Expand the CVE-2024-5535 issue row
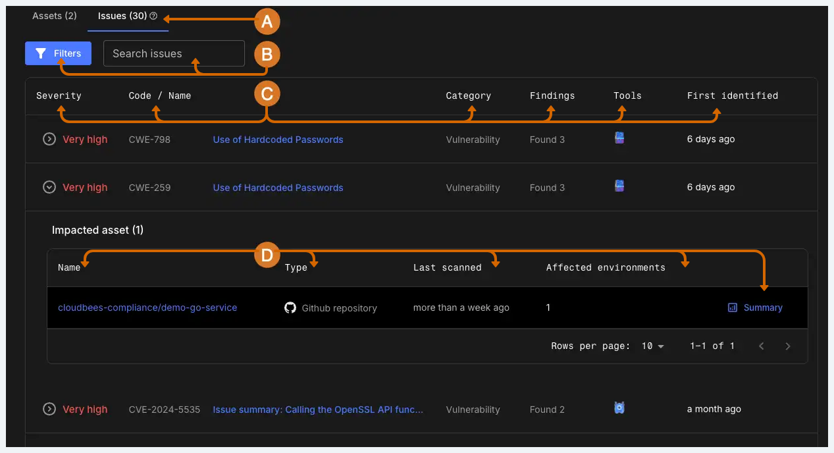The image size is (834, 453). (x=49, y=410)
